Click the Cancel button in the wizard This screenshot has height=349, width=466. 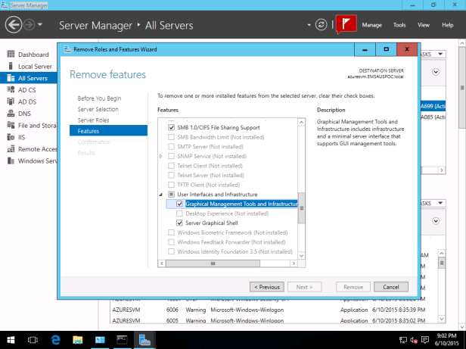pos(391,287)
